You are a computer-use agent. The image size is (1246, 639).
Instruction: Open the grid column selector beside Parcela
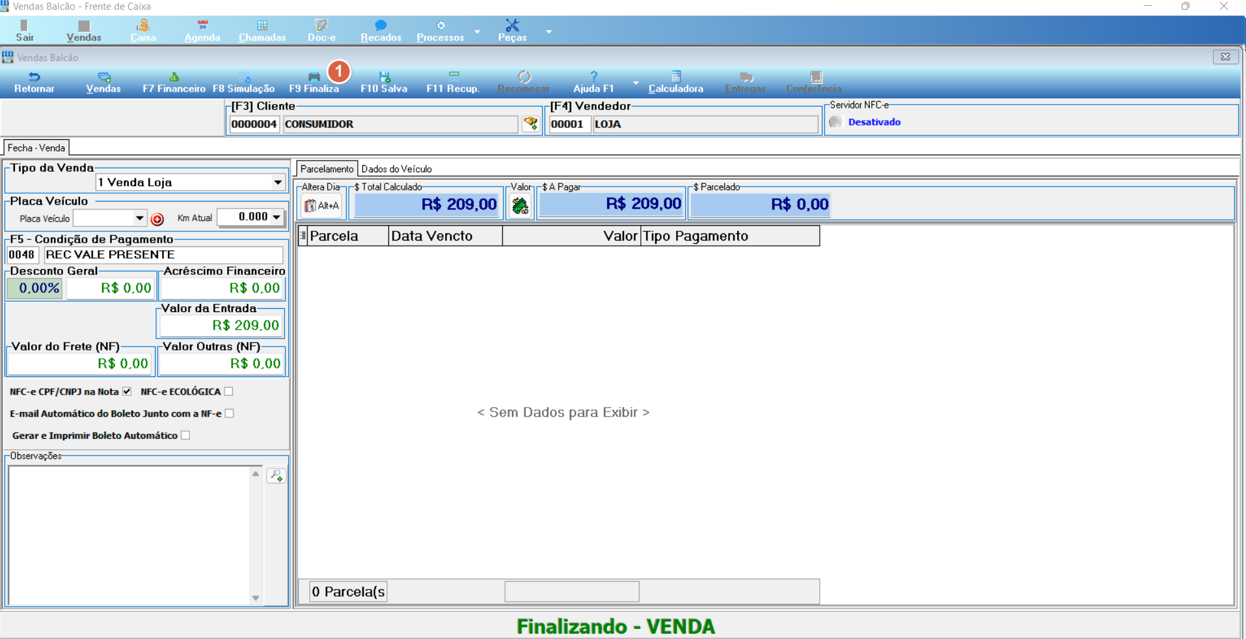(x=303, y=235)
